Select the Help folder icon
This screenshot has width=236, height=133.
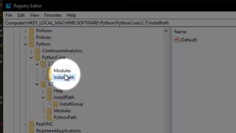(x=49, y=91)
